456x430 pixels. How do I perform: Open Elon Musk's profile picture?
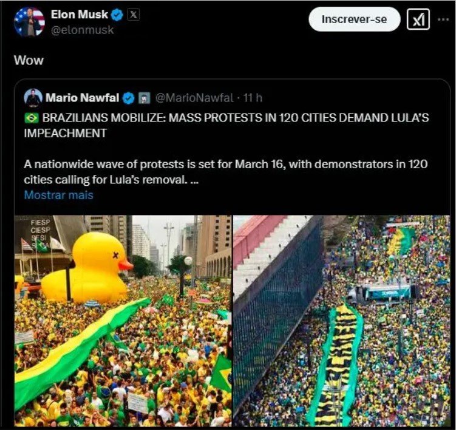[29, 22]
